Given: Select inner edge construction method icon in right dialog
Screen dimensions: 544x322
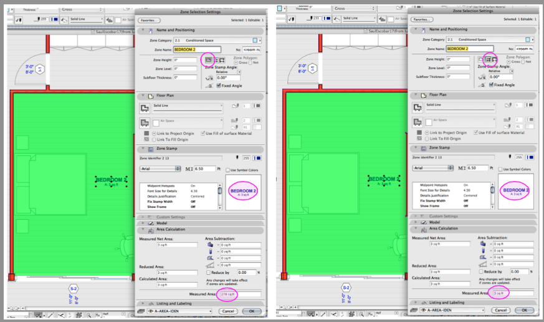Looking at the screenshot, I should [x=488, y=59].
